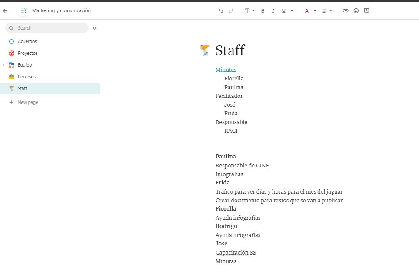
Task: Insert a link with the chain icon
Action: click(346, 11)
